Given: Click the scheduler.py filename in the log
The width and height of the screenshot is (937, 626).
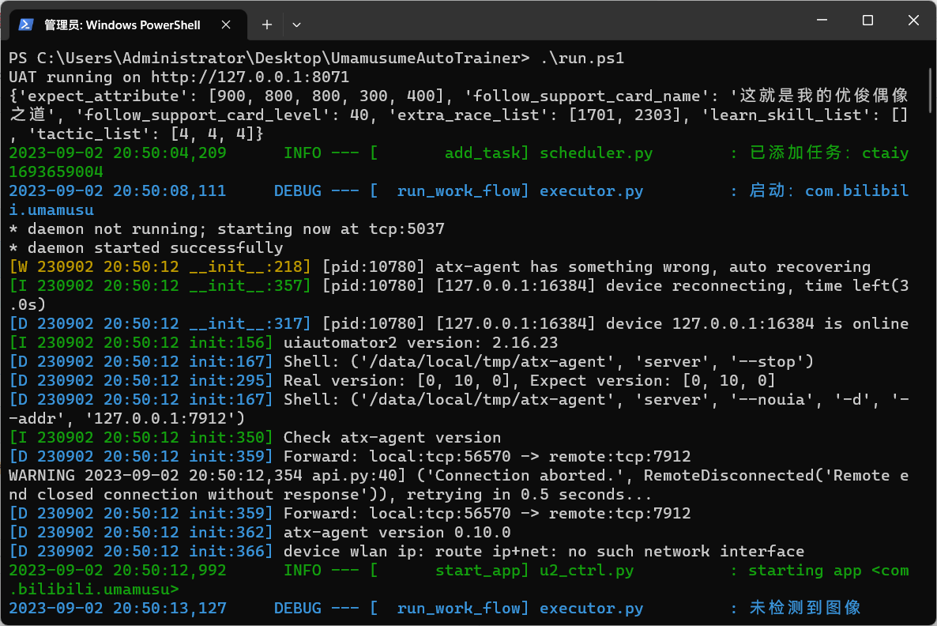Looking at the screenshot, I should (x=596, y=153).
